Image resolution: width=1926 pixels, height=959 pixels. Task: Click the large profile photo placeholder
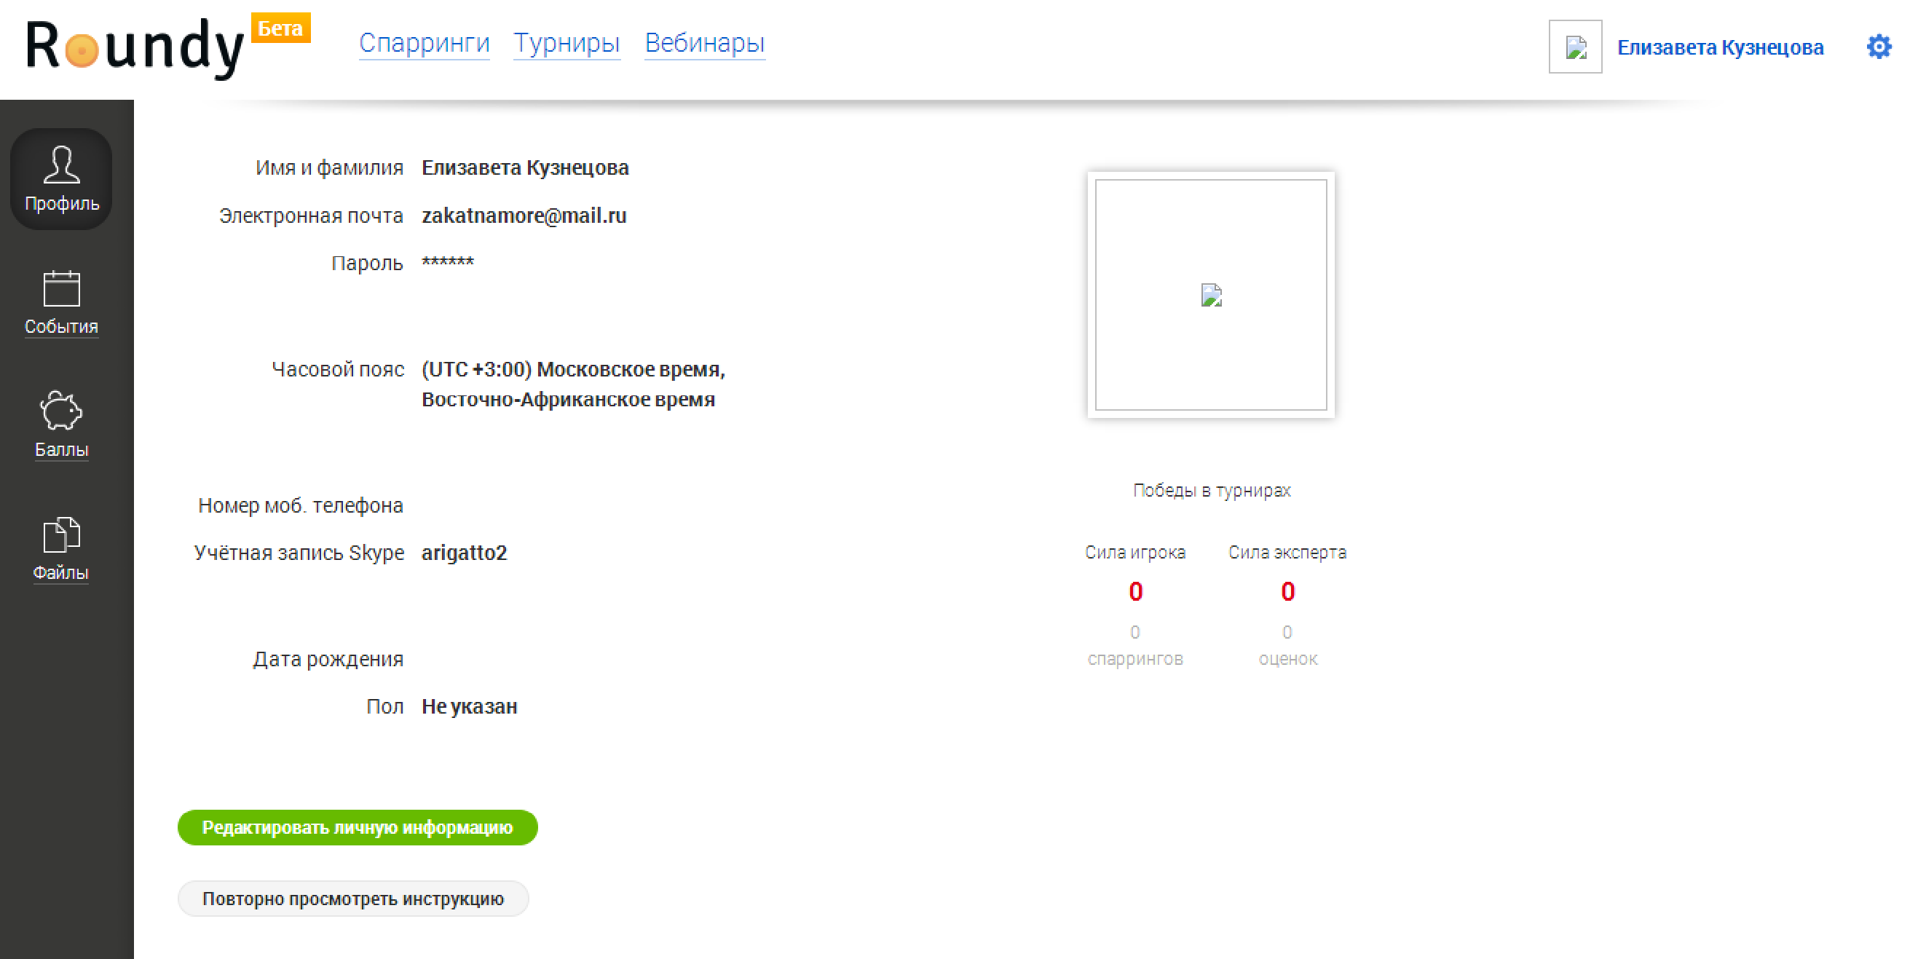[x=1210, y=294]
